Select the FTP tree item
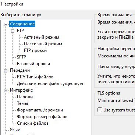 tap(20, 31)
